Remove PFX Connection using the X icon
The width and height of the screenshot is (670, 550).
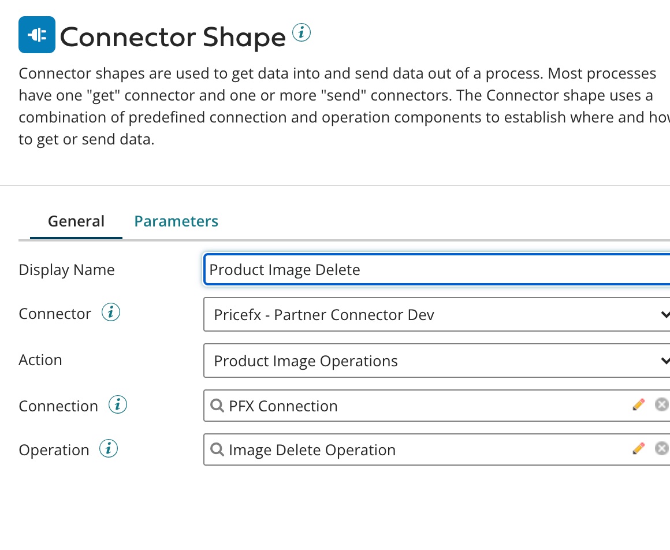pyautogui.click(x=661, y=405)
